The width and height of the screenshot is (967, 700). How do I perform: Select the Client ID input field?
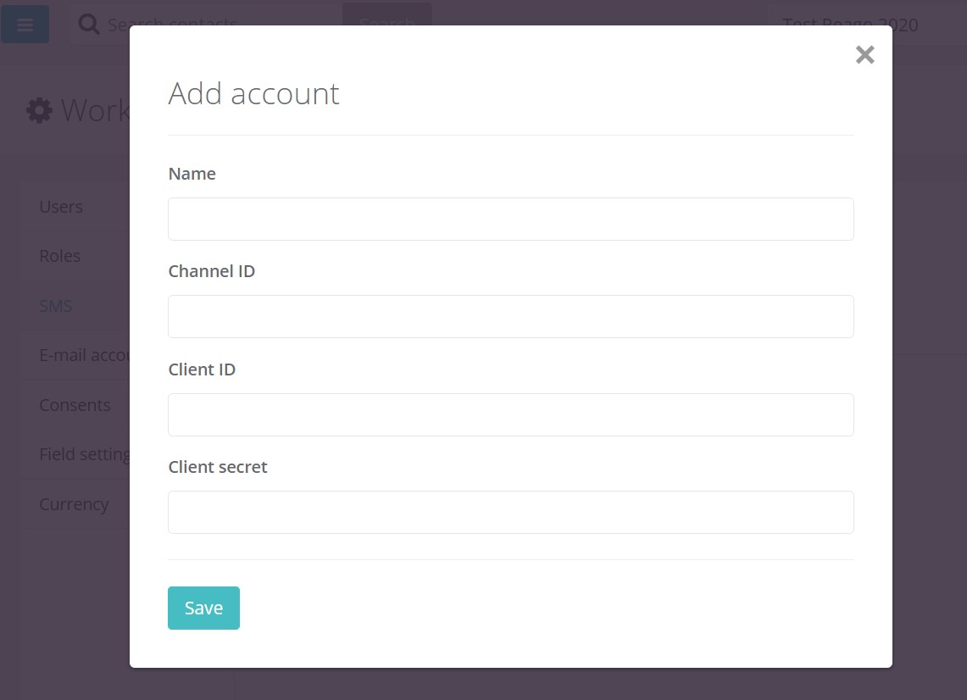coord(511,414)
